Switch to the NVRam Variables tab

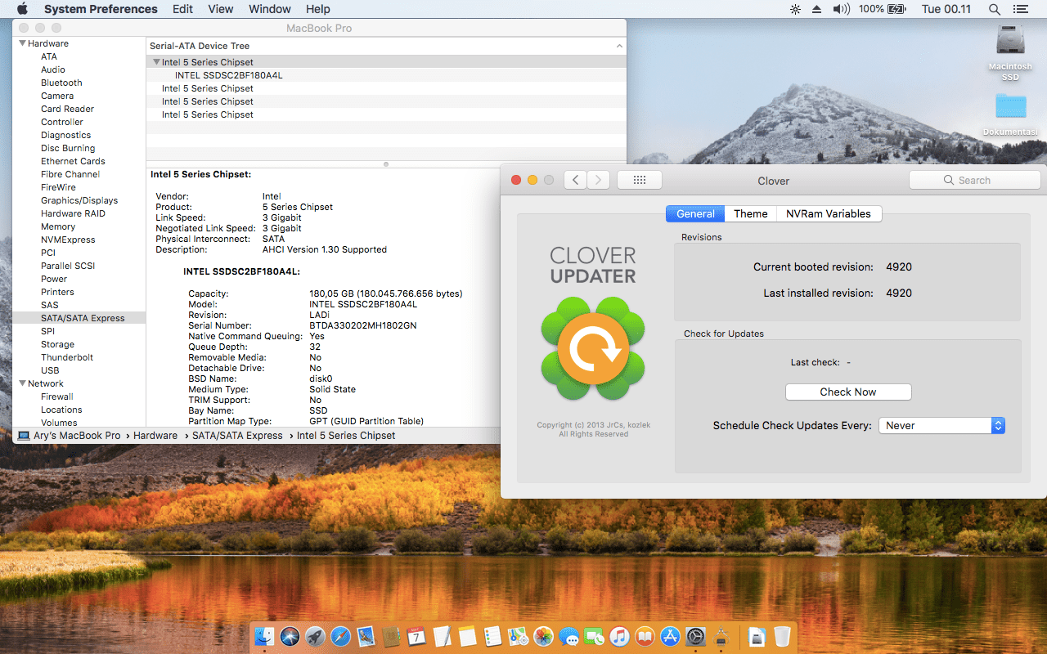(x=829, y=213)
